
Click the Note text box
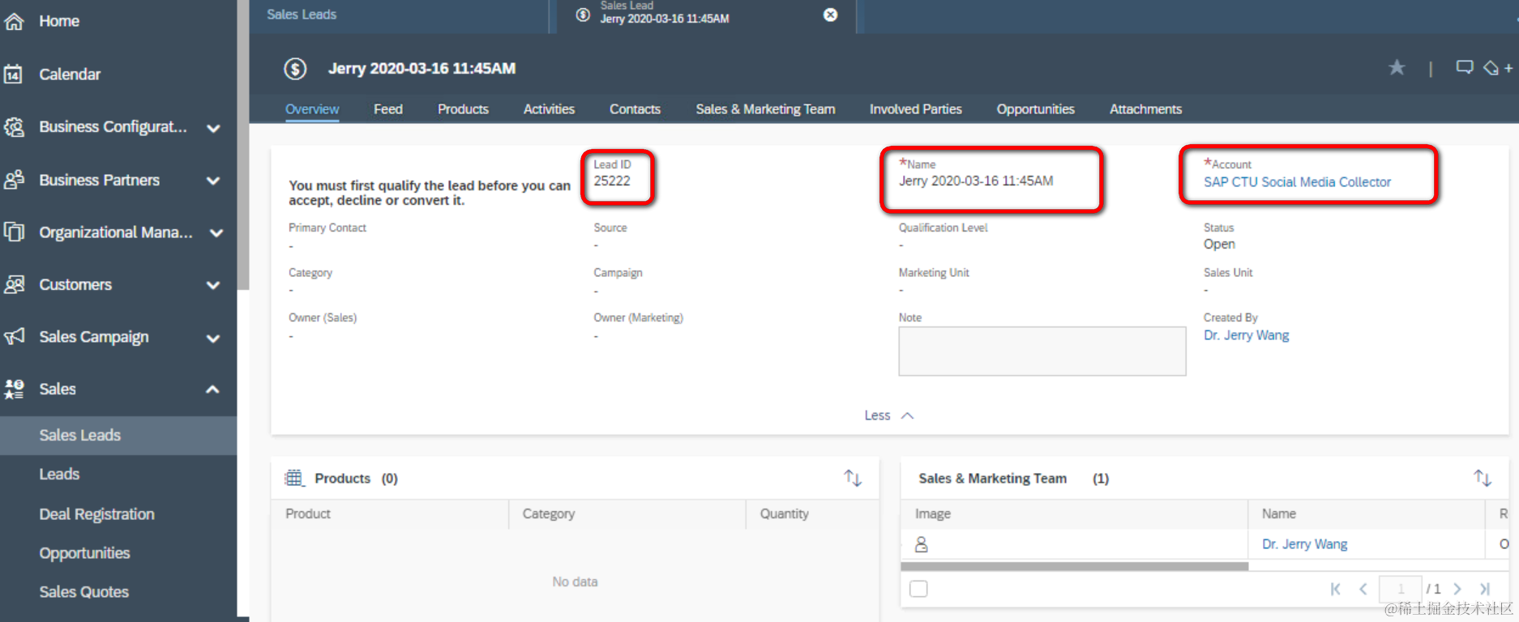pyautogui.click(x=1042, y=351)
